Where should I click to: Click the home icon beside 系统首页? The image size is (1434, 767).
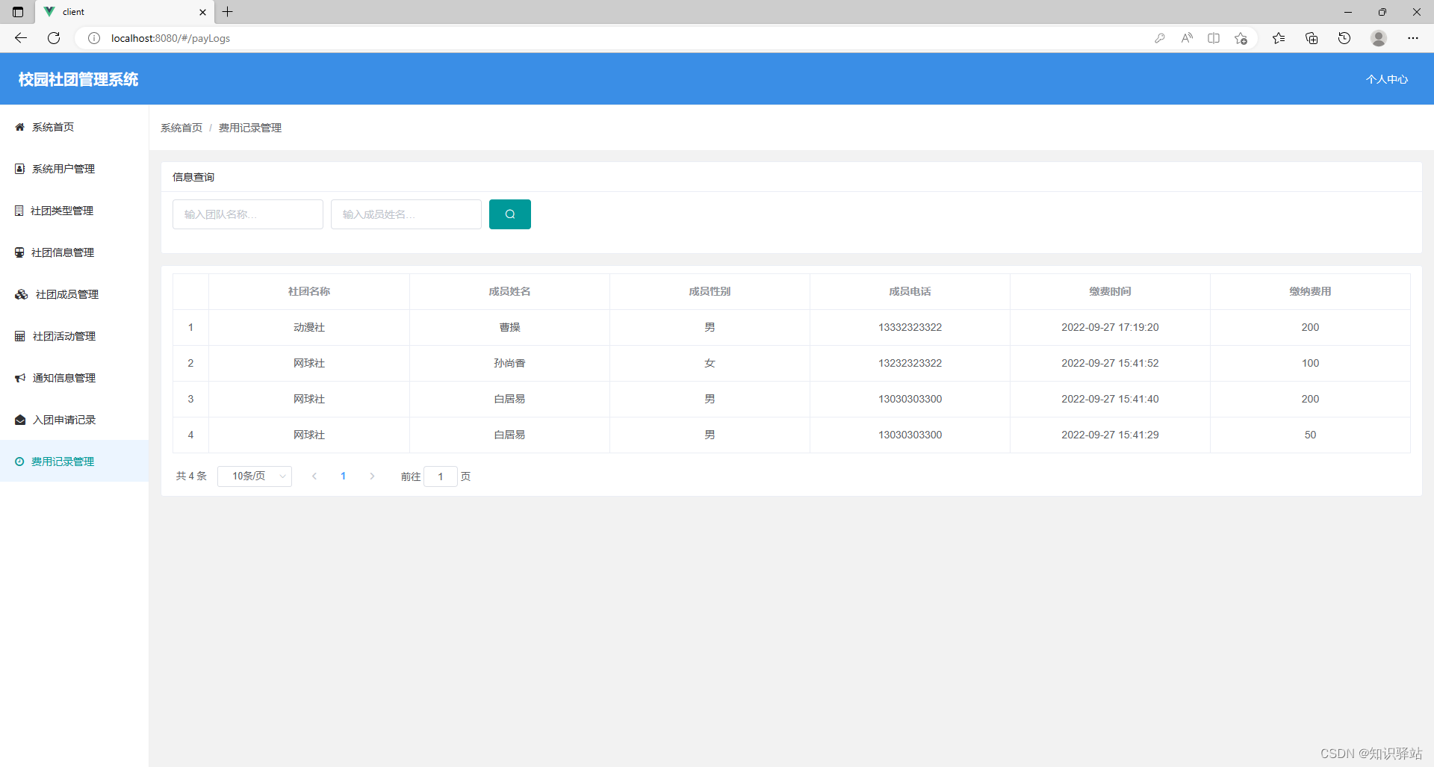(20, 127)
